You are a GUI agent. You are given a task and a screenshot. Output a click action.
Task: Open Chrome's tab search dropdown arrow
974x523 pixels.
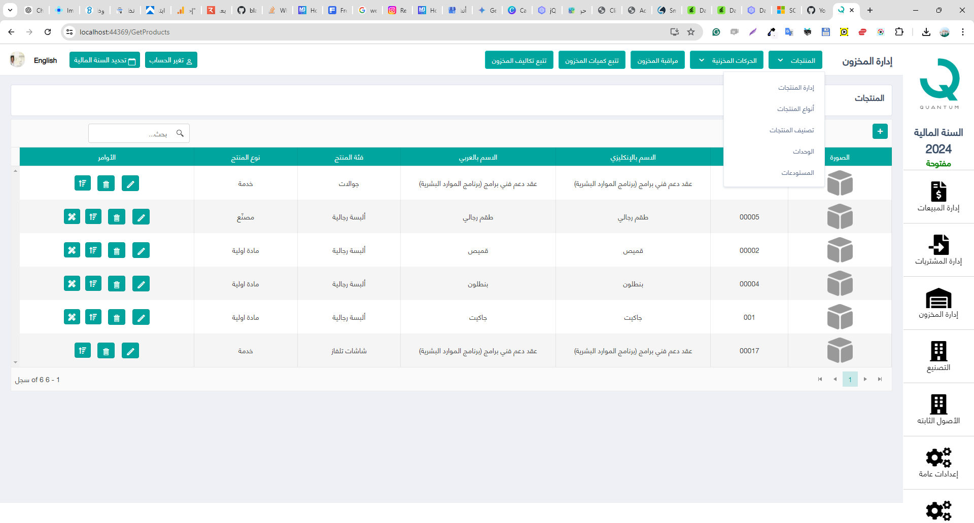coord(10,10)
